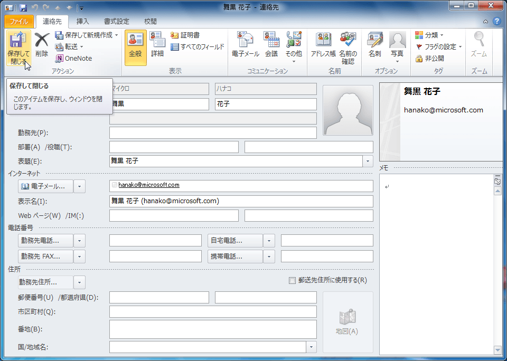The height and width of the screenshot is (361, 507).
Task: Customize Quick Access Toolbar dropdown
Action: pyautogui.click(x=81, y=8)
